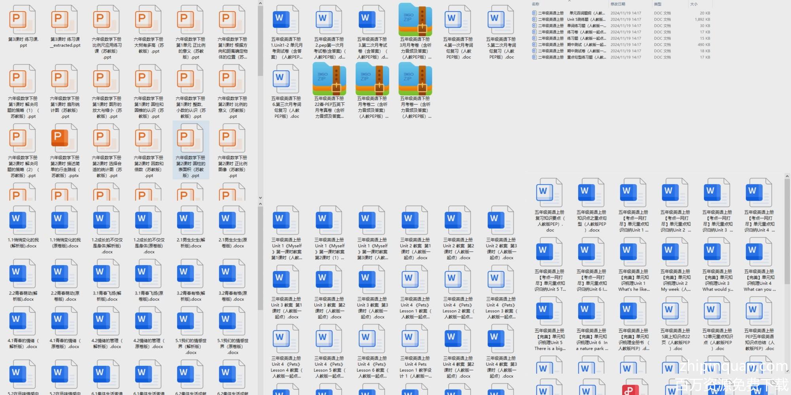
Task: Select the 二年级英语上册 练习卷 list row
Action: [621, 32]
